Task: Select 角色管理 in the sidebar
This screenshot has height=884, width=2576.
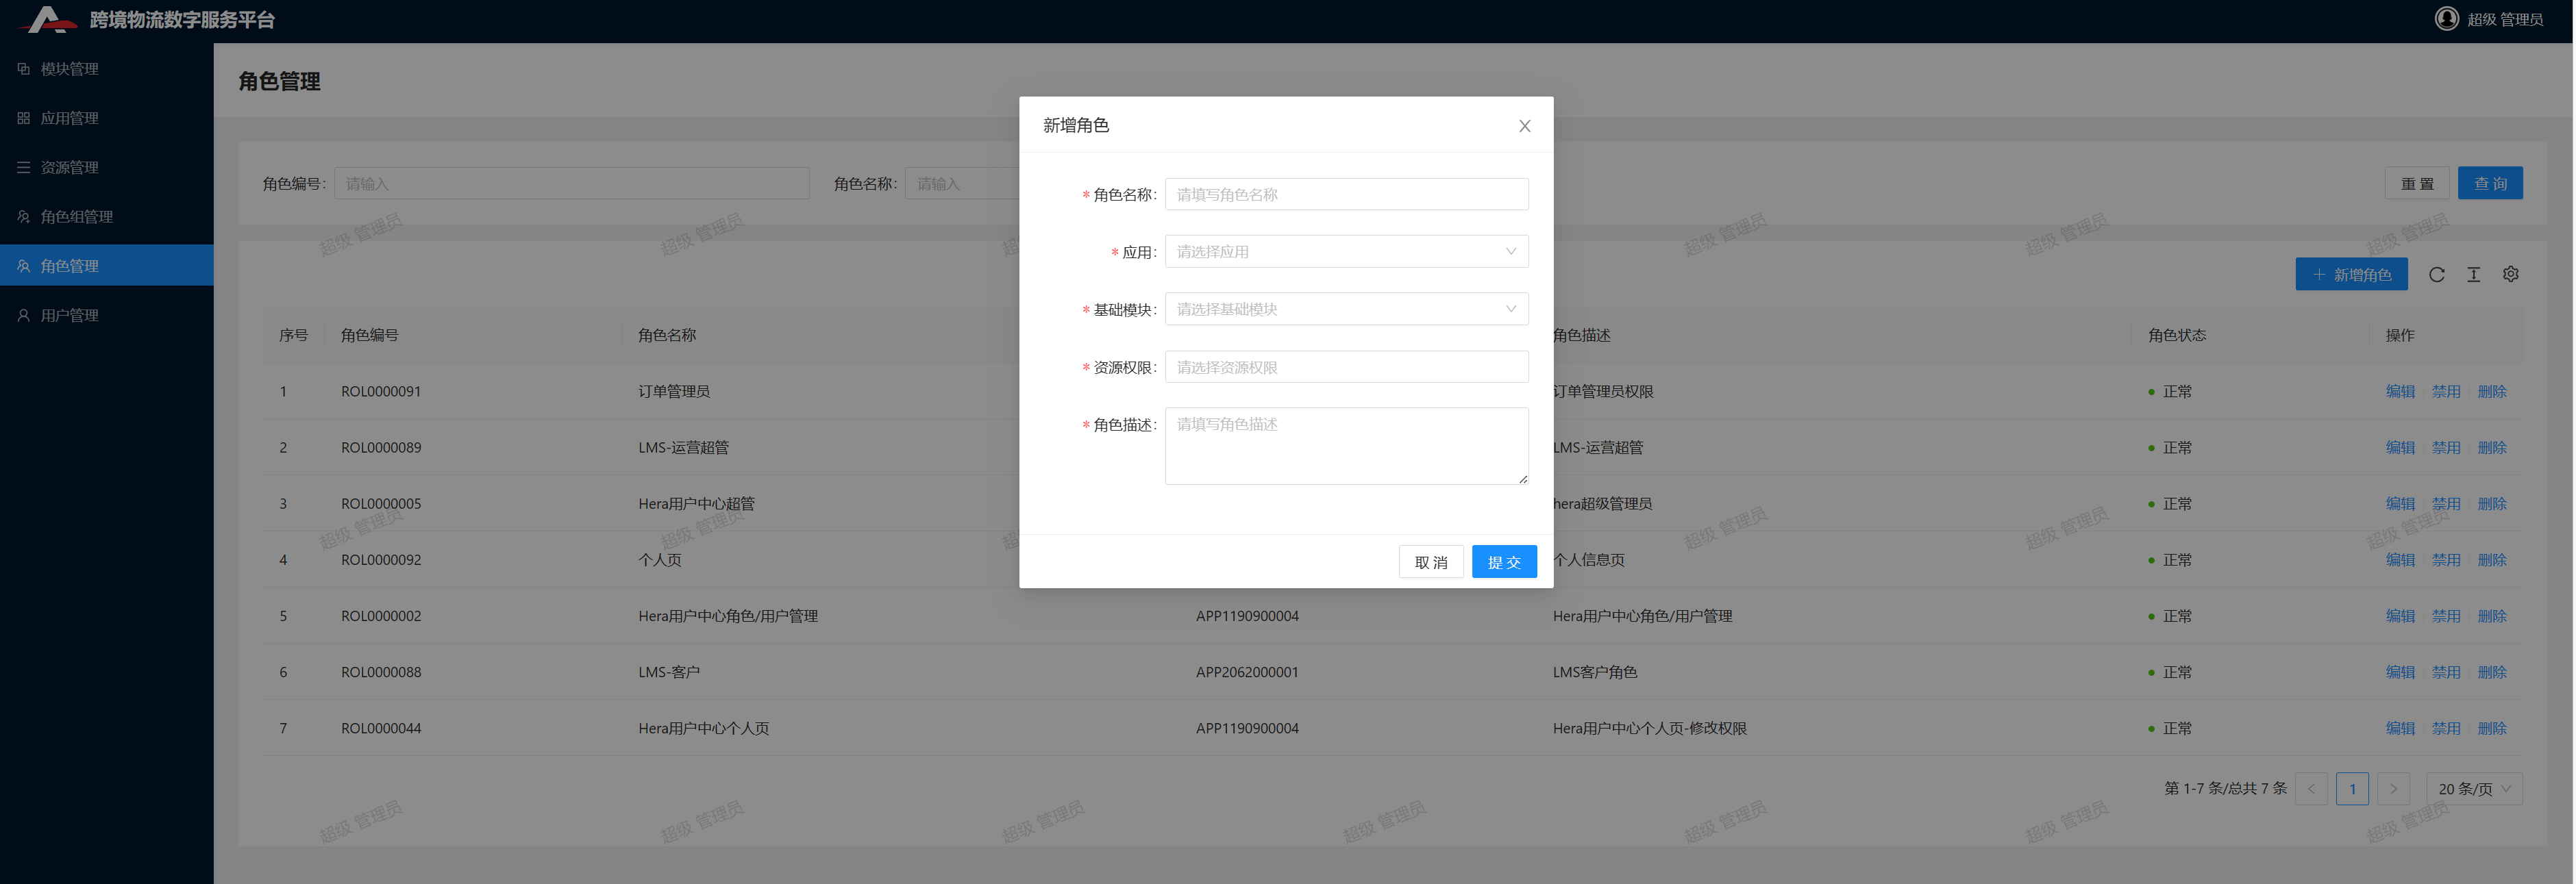Action: click(x=107, y=266)
